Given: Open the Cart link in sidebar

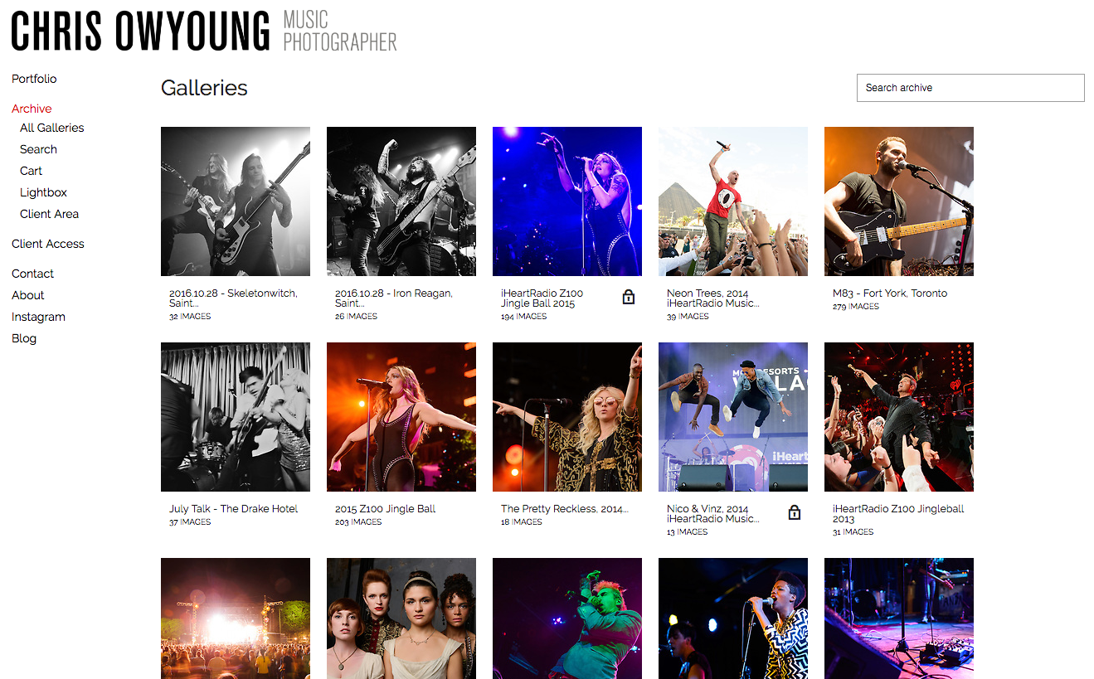Looking at the screenshot, I should tap(31, 171).
